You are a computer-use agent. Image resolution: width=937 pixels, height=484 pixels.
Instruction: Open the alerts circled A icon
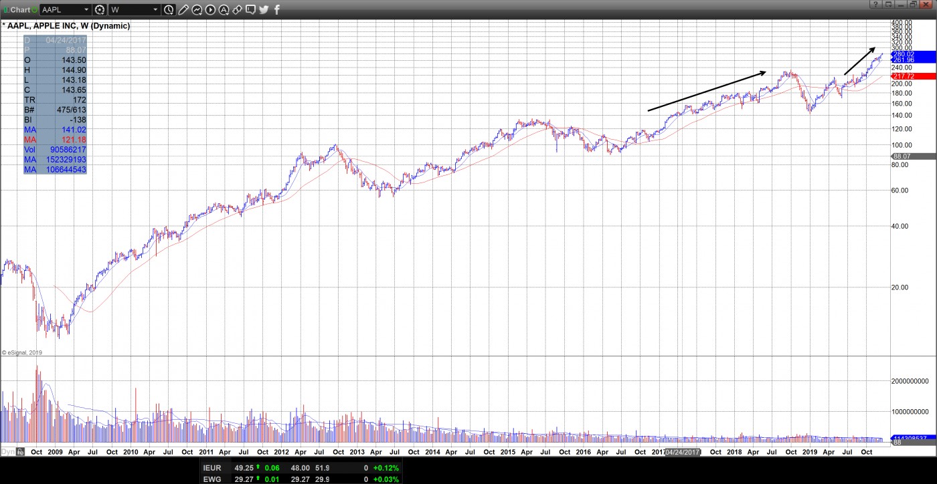(224, 9)
